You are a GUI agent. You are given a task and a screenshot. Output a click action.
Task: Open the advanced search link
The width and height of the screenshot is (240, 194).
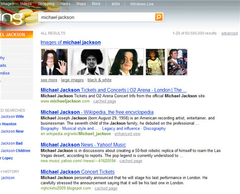coord(229,33)
